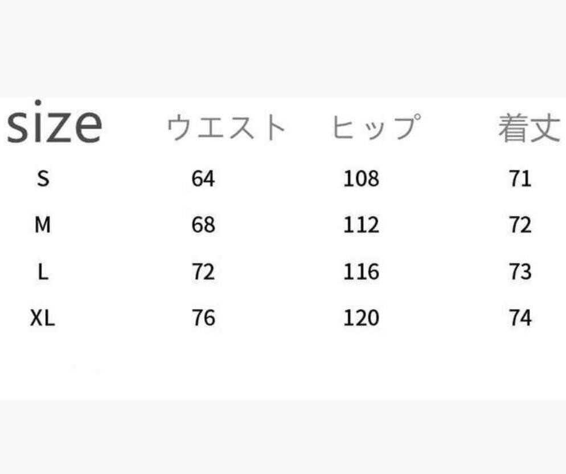The width and height of the screenshot is (566, 474).
Task: Click hip value 116 in L row
Action: point(361,272)
